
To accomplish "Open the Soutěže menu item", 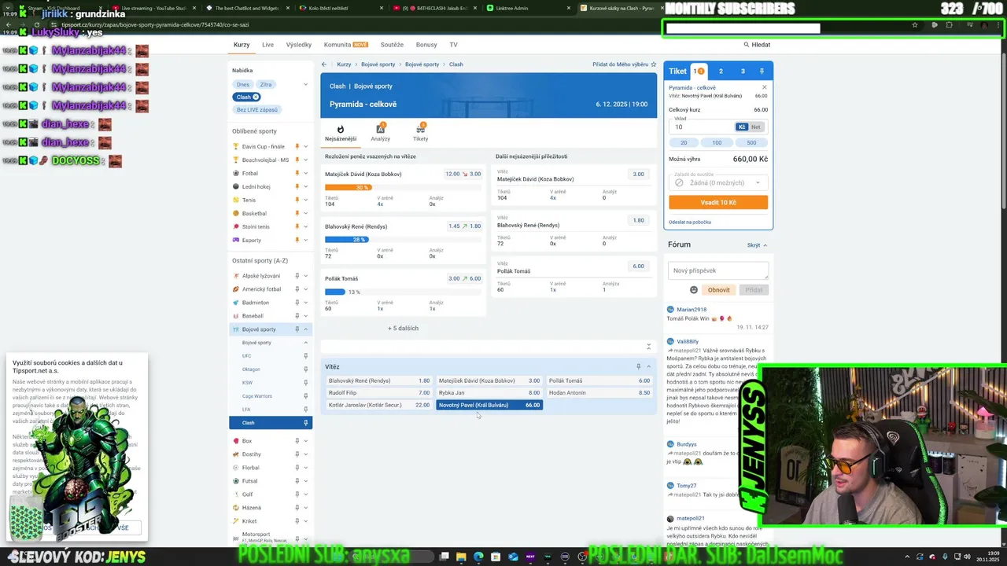I will pos(392,45).
